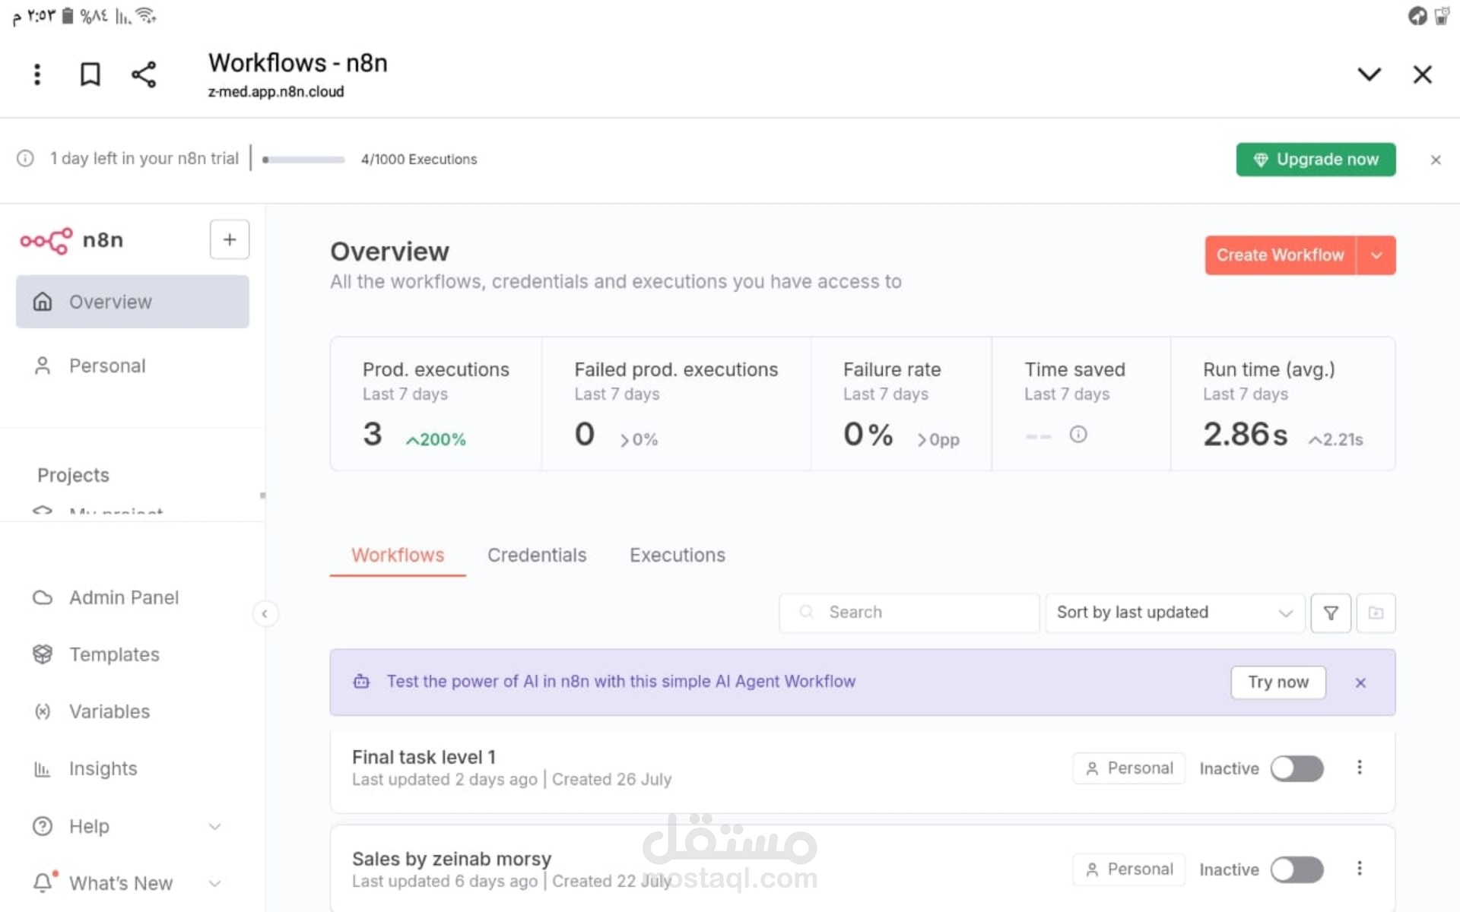Image resolution: width=1460 pixels, height=912 pixels.
Task: Click Personal badge on Final task level 1
Action: (x=1129, y=768)
